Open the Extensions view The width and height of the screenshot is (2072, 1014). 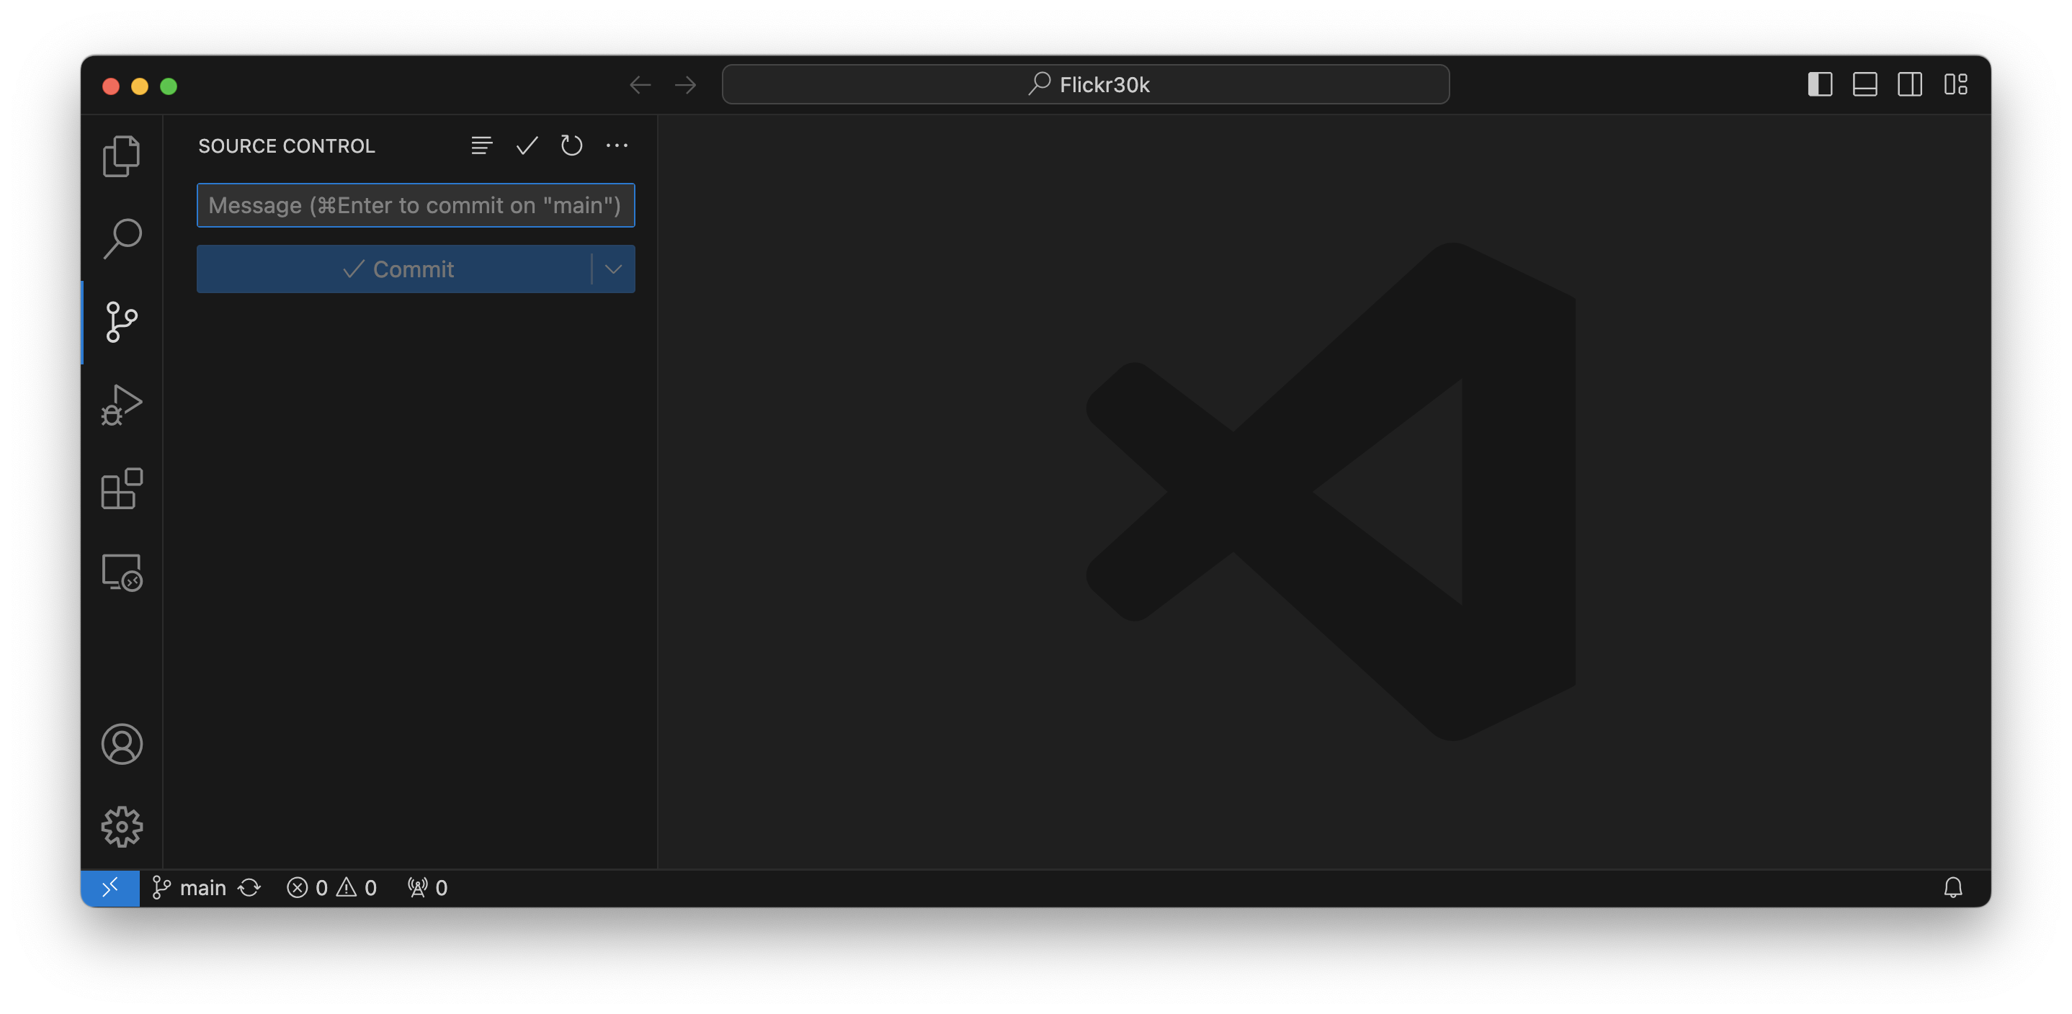click(122, 489)
